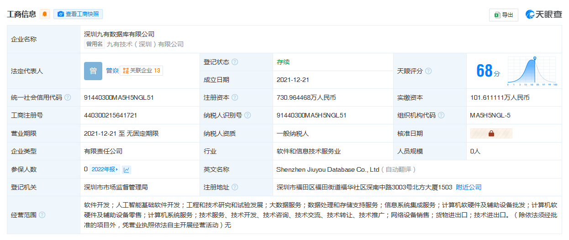This screenshot has height=240, width=569.
Task: Select establishment date 2021-12-21
Action: pos(293,80)
